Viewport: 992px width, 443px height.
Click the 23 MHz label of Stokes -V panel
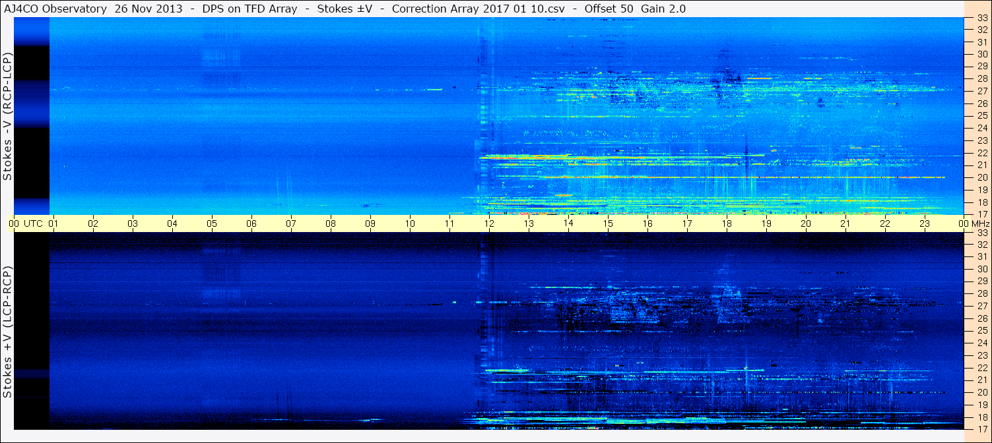pos(982,140)
